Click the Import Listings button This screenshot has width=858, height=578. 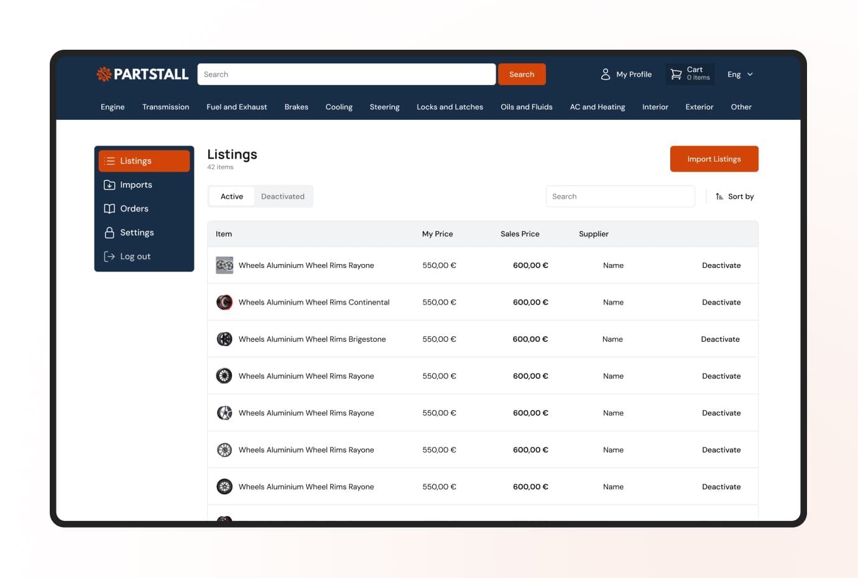pos(714,159)
